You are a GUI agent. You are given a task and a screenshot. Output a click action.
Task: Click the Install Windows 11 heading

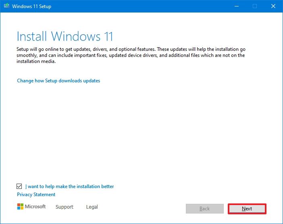pos(65,36)
